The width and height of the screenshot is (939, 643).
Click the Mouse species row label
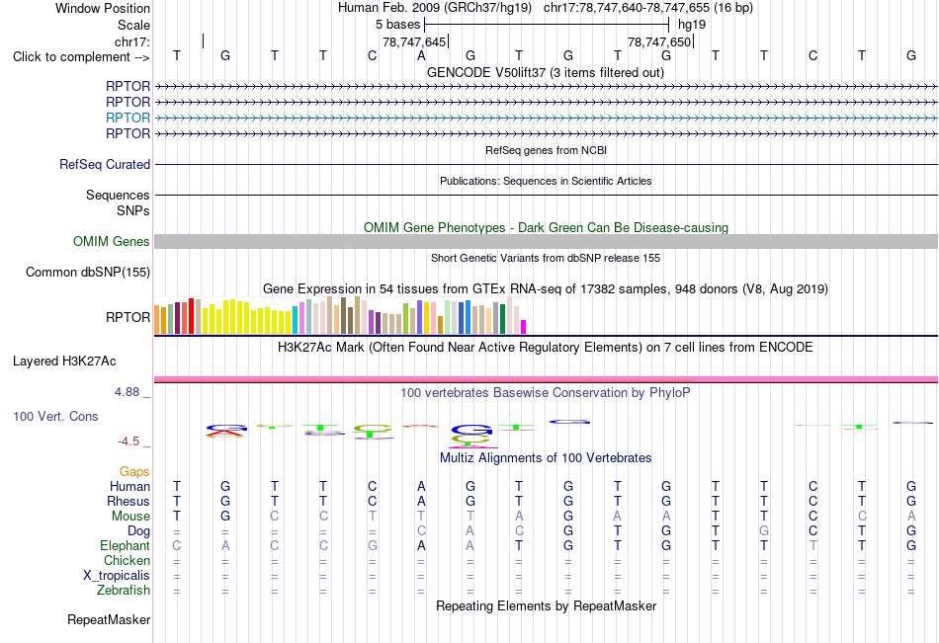coord(130,516)
